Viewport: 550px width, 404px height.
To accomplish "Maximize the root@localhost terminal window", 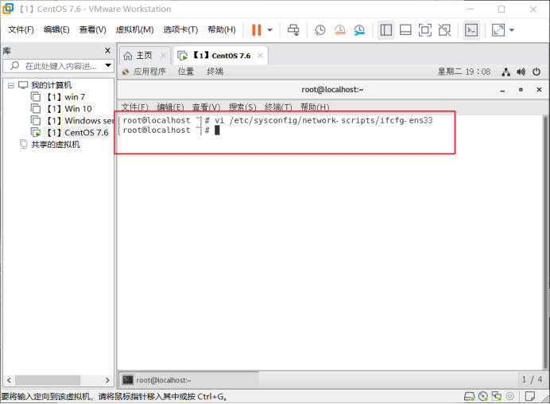I will coord(521,90).
